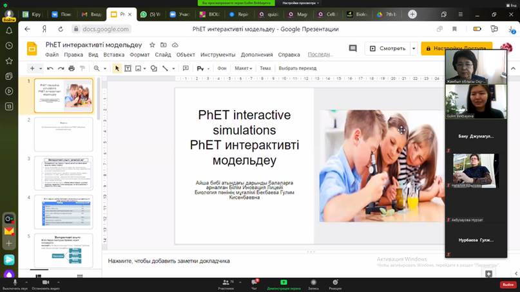The image size is (520, 292).
Task: Mute microphone in Zoom toolbar
Action: tap(15, 284)
